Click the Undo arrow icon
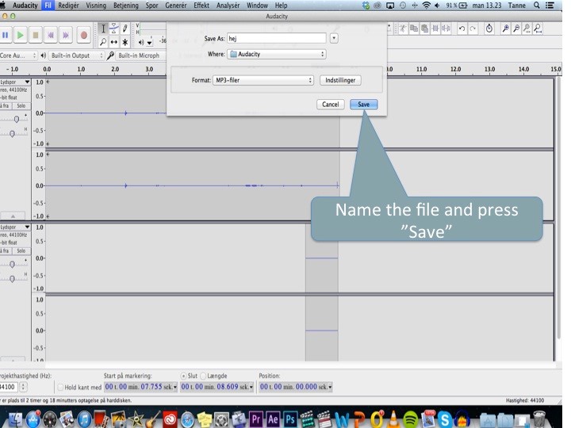This screenshot has width=571, height=428. tap(462, 29)
